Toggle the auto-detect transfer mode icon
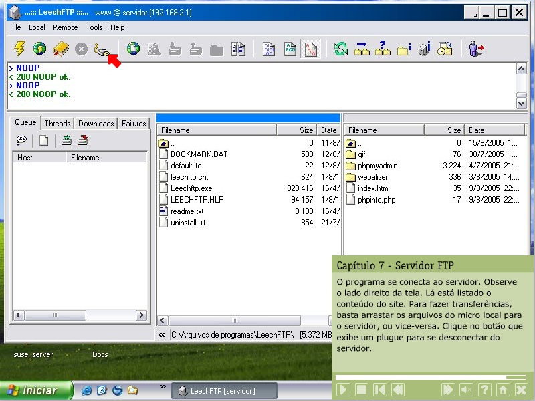 click(310, 49)
